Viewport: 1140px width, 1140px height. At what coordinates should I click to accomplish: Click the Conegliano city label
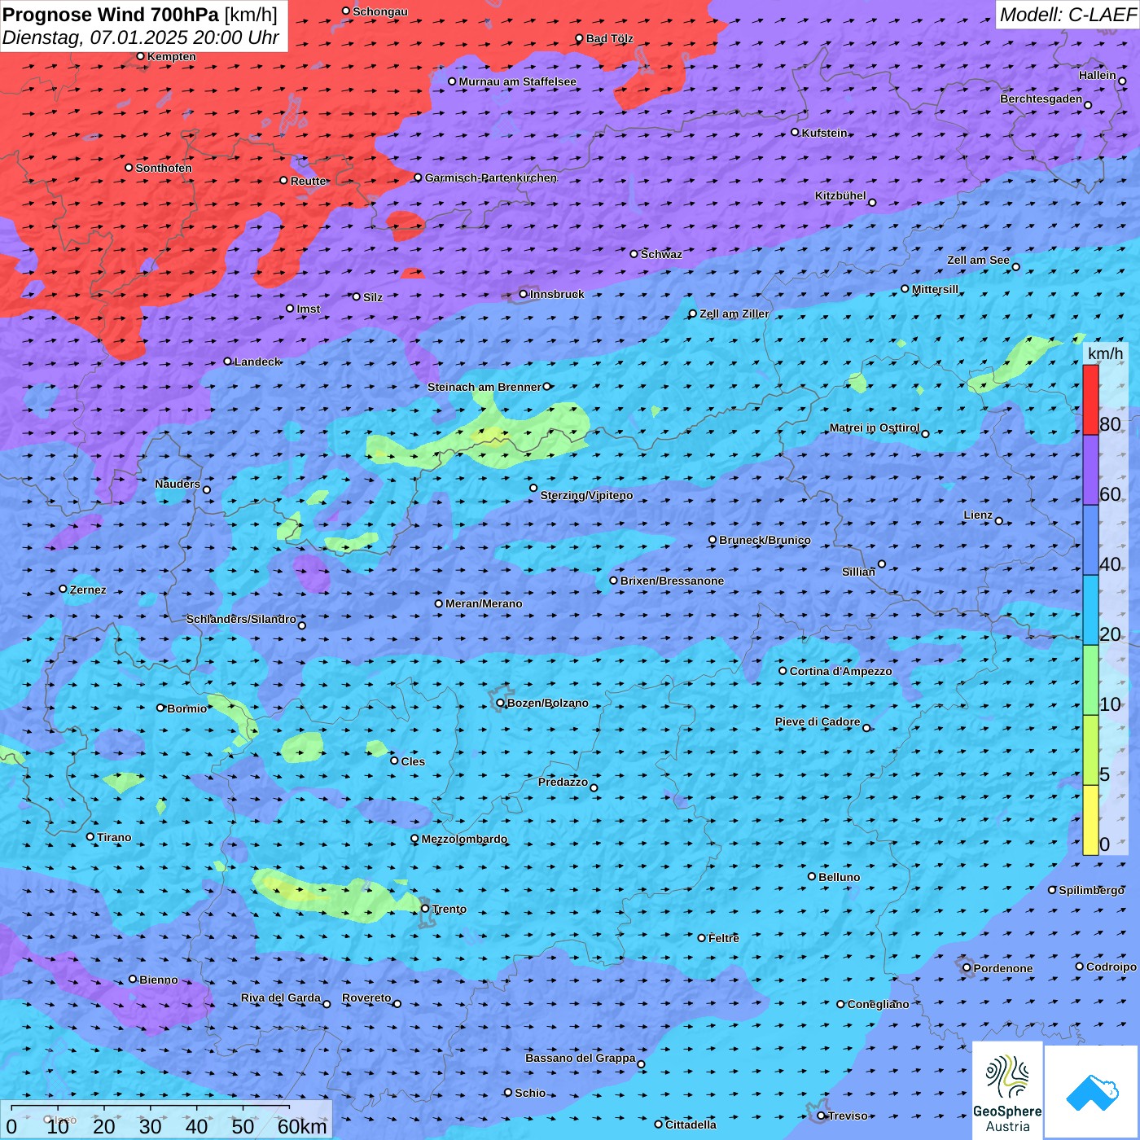(878, 1004)
